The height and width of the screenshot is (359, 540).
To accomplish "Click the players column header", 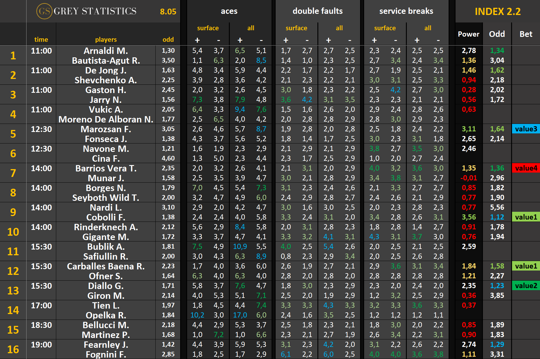I will (106, 39).
